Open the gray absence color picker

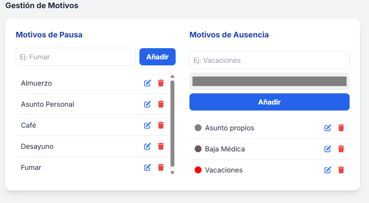[x=269, y=81]
